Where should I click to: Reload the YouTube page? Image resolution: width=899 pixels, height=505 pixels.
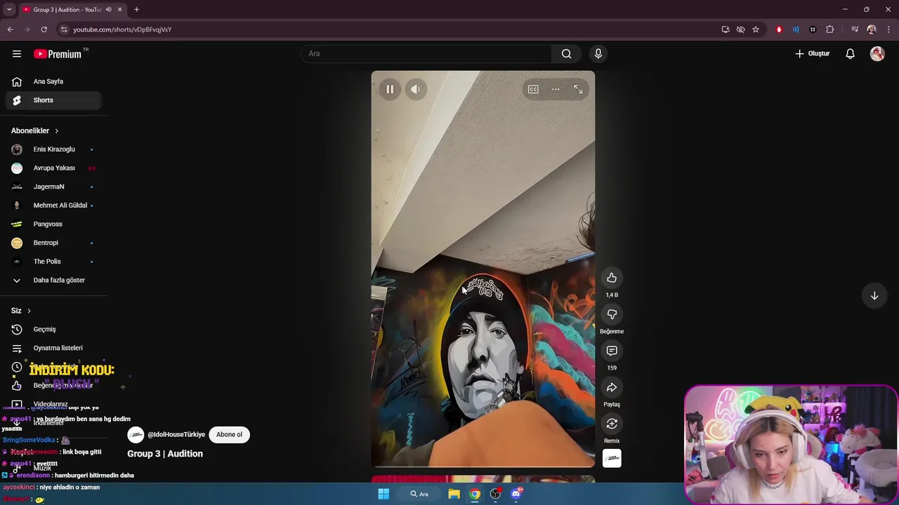[x=44, y=29]
